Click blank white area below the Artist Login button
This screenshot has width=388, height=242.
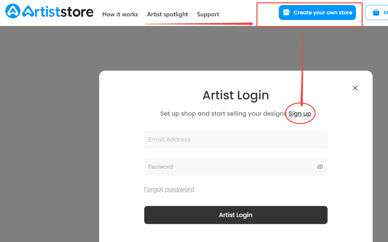click(236, 233)
